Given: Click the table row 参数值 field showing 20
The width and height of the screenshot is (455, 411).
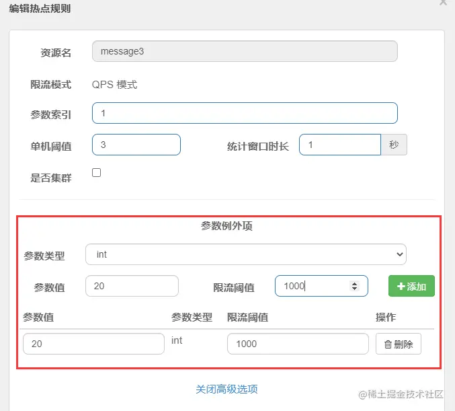Looking at the screenshot, I should coord(93,344).
